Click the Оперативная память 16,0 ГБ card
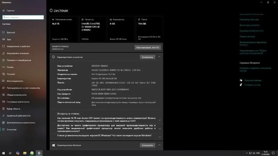The image size is (278, 156). pos(64,29)
